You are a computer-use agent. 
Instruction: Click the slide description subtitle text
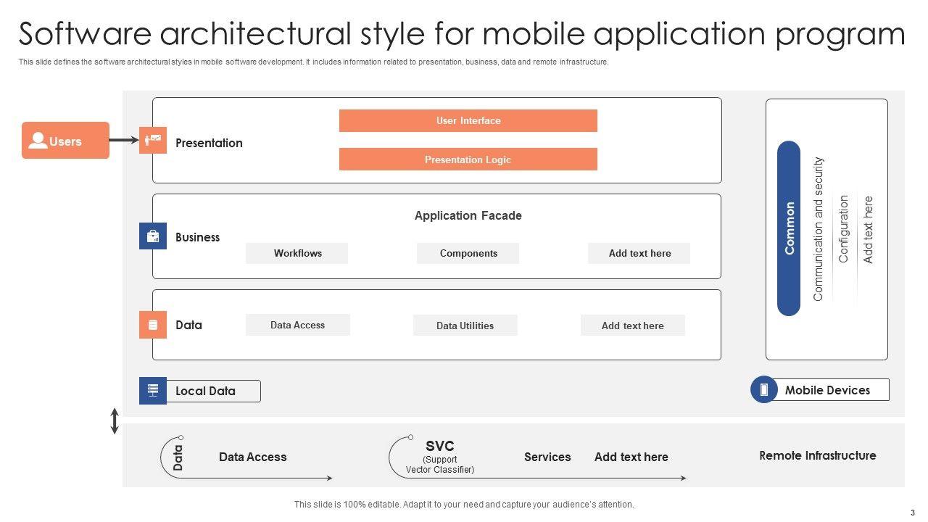coord(313,62)
